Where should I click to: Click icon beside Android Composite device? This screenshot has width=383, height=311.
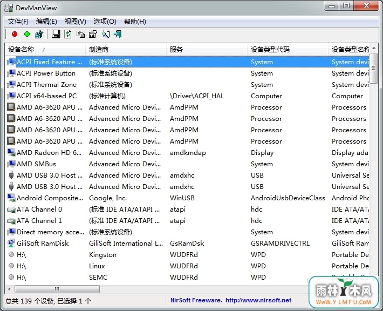click(11, 198)
